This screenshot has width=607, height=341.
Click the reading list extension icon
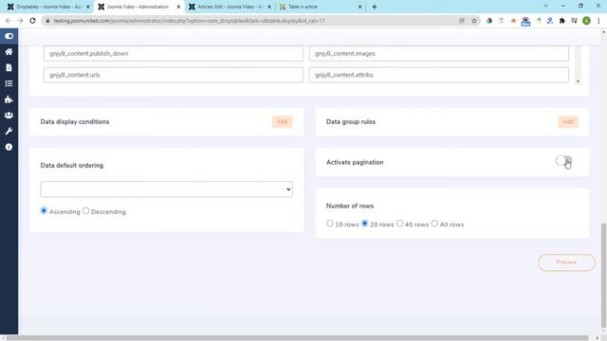(574, 21)
